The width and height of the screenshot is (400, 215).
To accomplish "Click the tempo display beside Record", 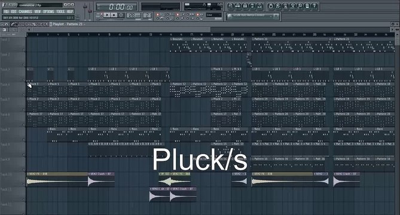I will pos(134,16).
